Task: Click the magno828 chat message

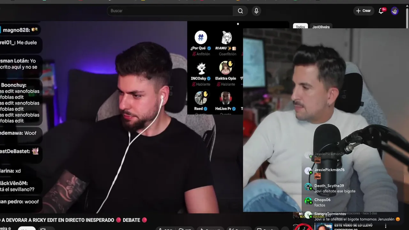Action: [20, 30]
